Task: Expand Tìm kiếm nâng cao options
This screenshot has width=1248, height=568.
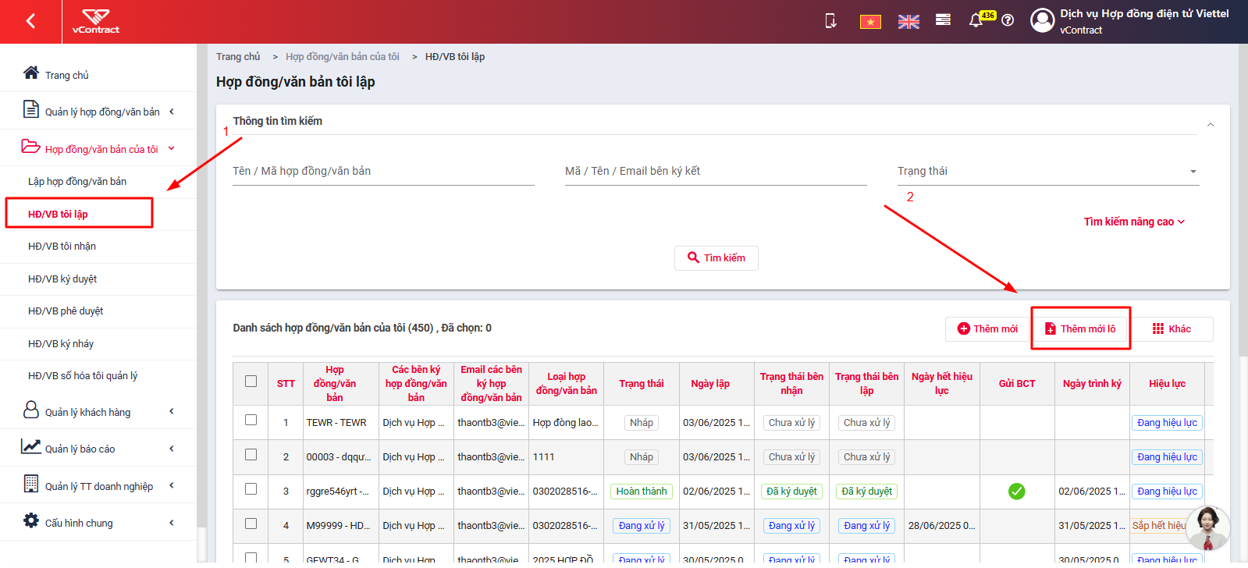Action: [1134, 222]
